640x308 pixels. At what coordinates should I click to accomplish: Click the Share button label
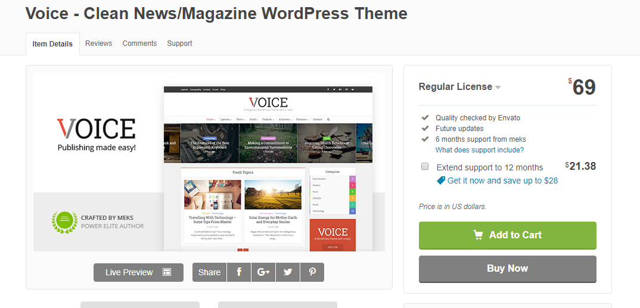pyautogui.click(x=209, y=272)
